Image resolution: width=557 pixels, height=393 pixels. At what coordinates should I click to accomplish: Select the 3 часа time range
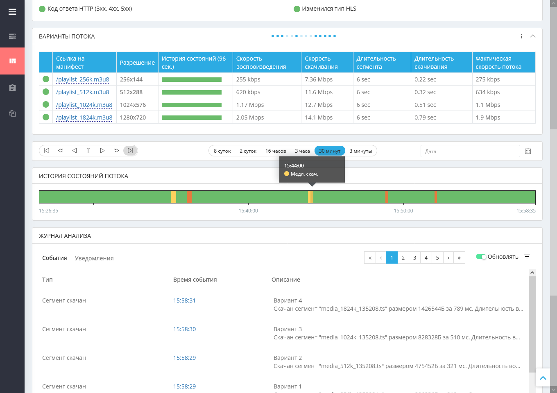tap(302, 151)
